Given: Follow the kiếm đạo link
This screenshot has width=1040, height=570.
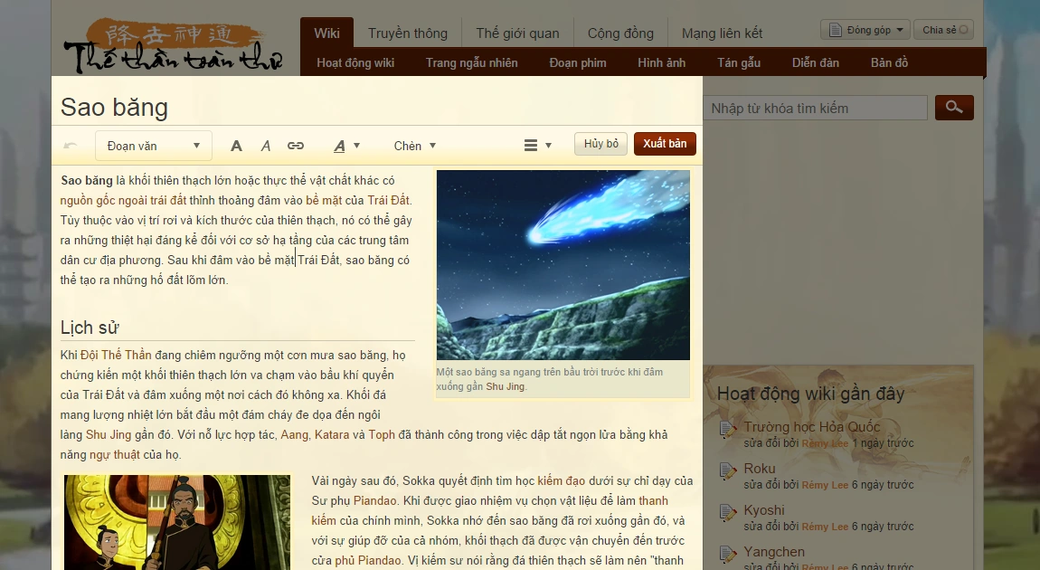Looking at the screenshot, I should [x=561, y=481].
